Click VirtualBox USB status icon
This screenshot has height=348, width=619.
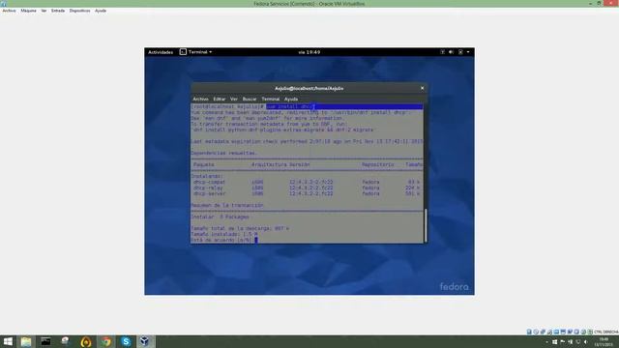coord(549,332)
